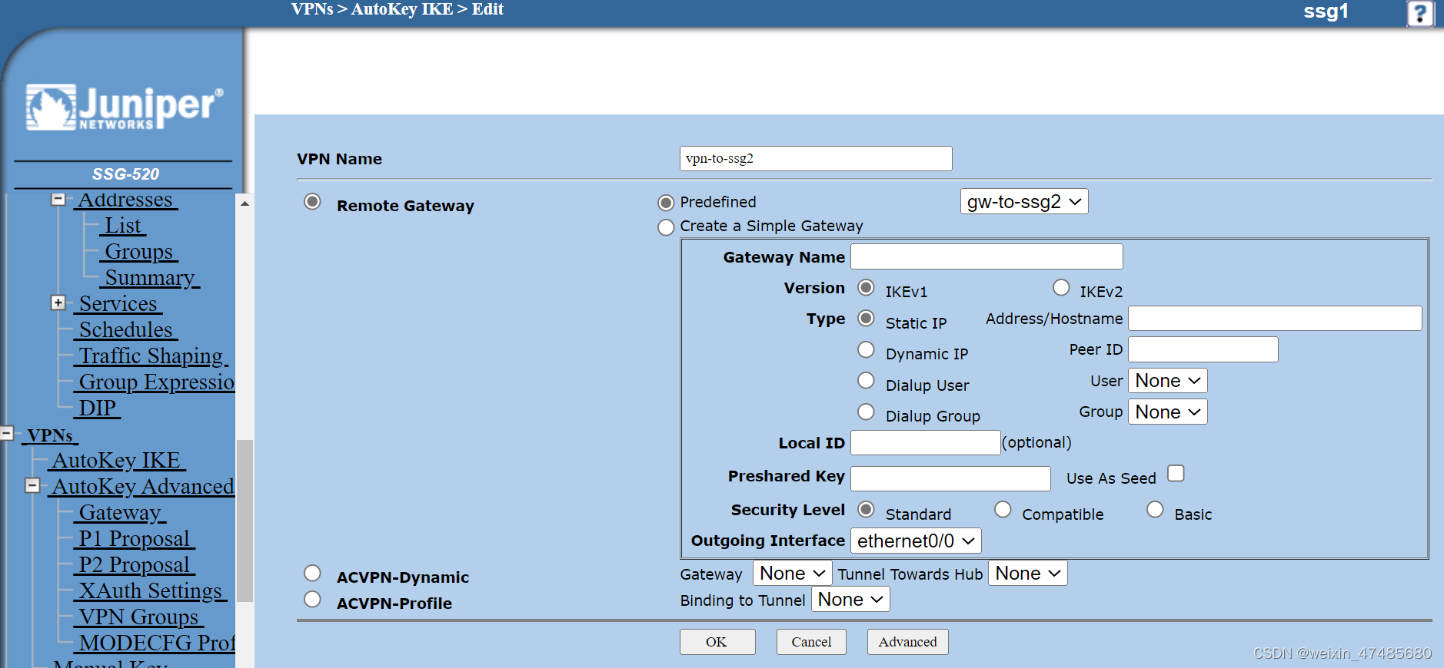The height and width of the screenshot is (668, 1444).
Task: Open the VPNs menu link
Action: click(x=50, y=435)
